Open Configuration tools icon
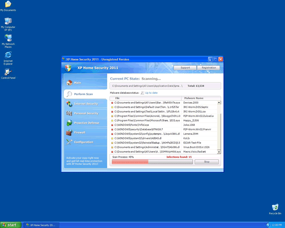285x228 pixels. coord(69,142)
